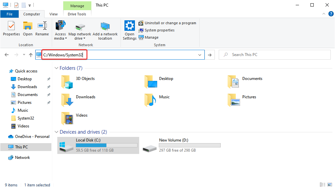Open Customize Quick Access Toolbar dropdown
Screen dimensions: 335x189
(x=30, y=5)
